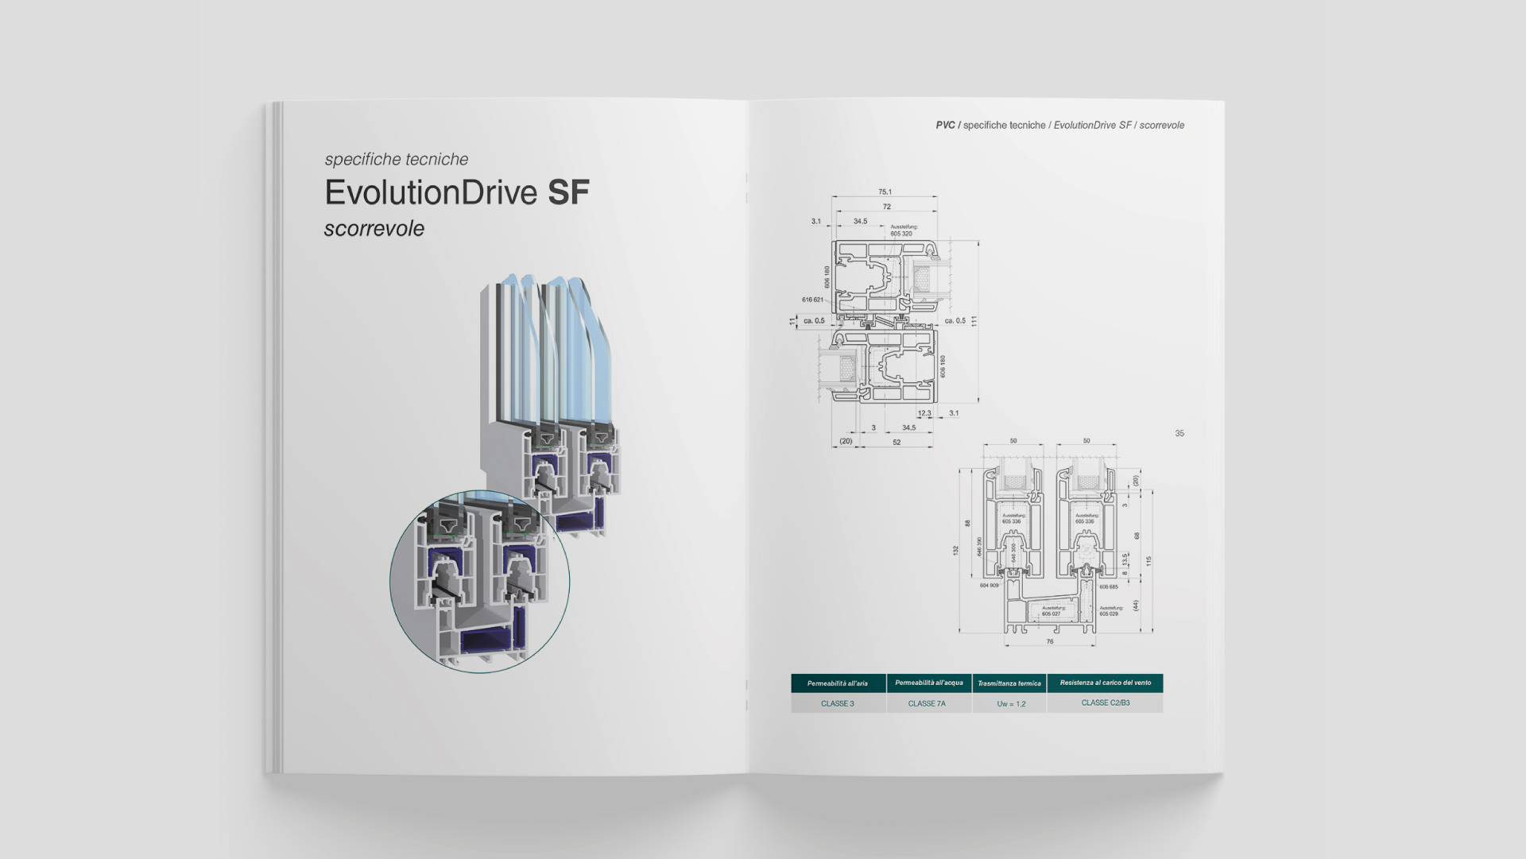Click the large "scorrevole" subtitle under the title
Viewport: 1526px width, 859px height.
pos(374,229)
